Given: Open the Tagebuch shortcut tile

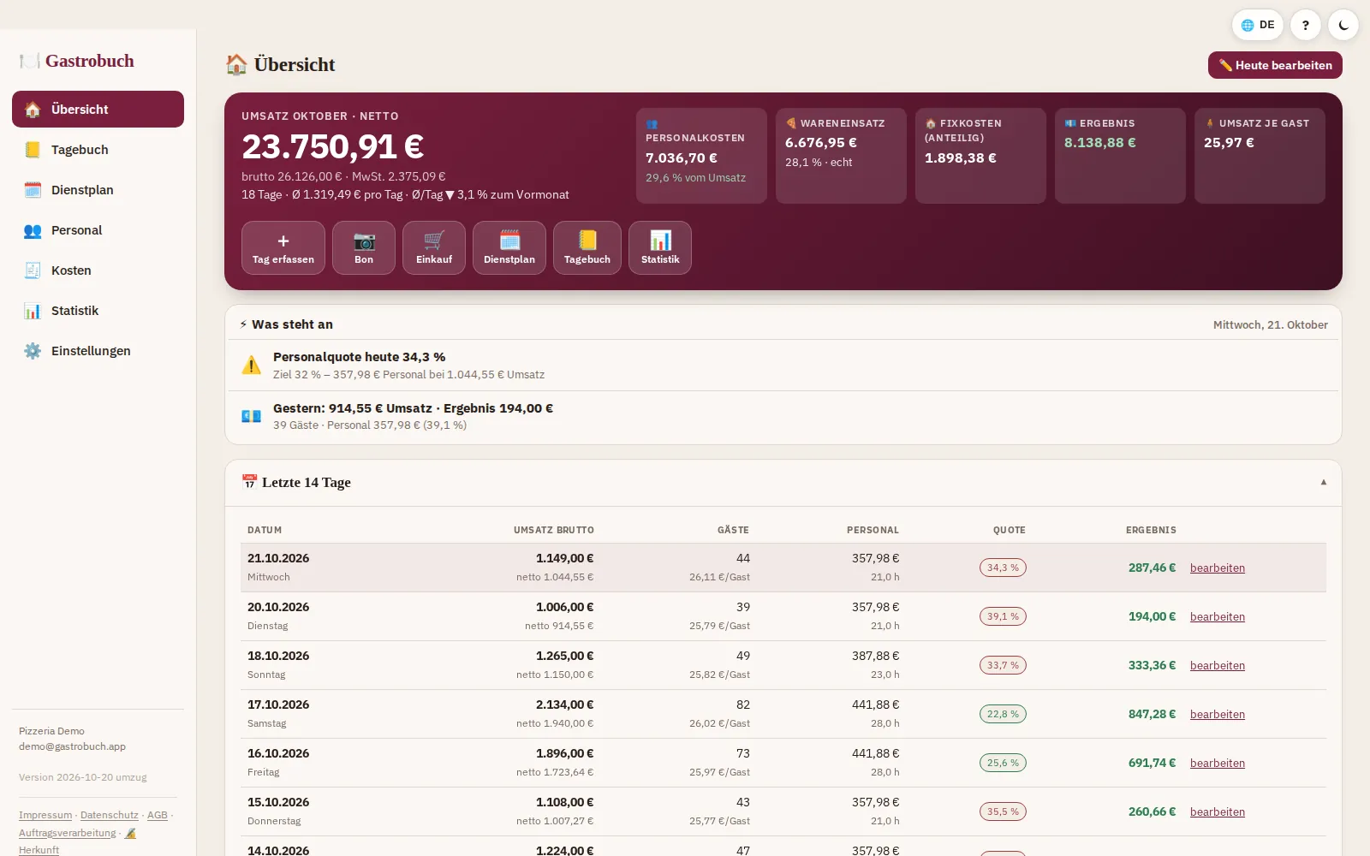Looking at the screenshot, I should coord(587,248).
